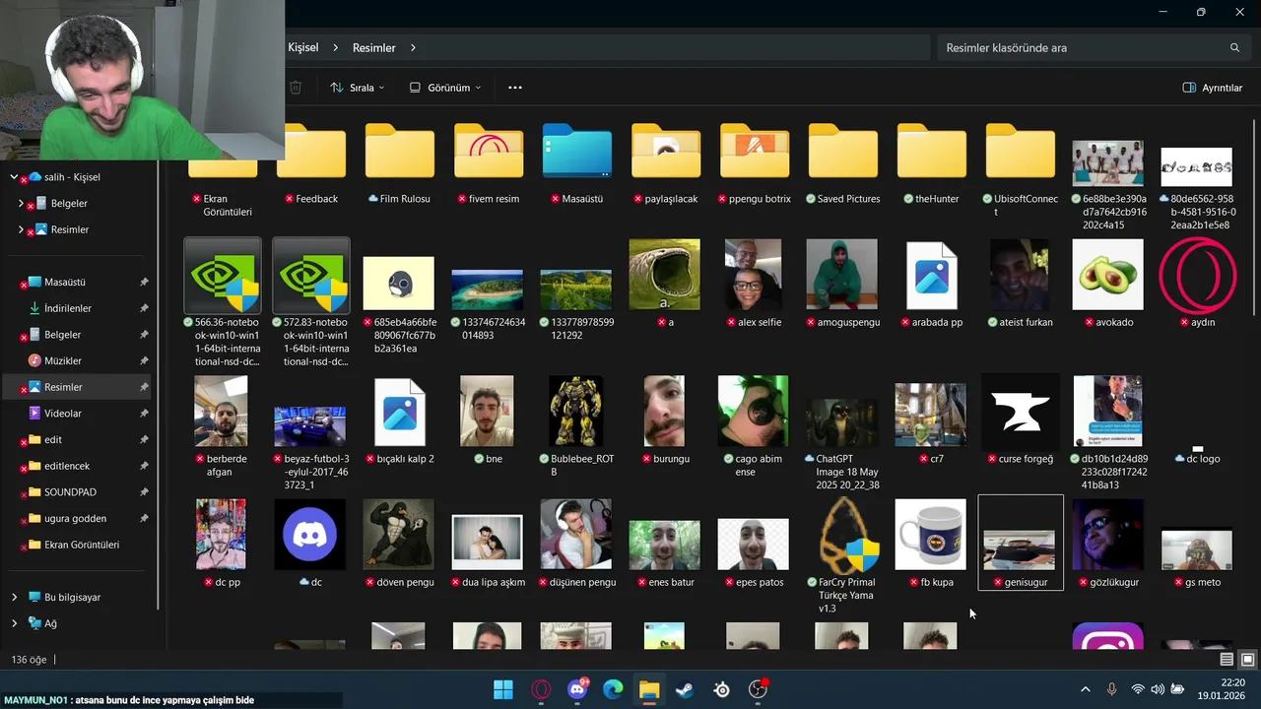Click the Resimler klasöründe ara search box
The image size is (1261, 709).
click(x=1092, y=47)
